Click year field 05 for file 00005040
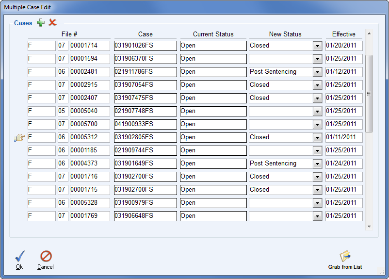This screenshot has height=279, width=389. point(63,112)
